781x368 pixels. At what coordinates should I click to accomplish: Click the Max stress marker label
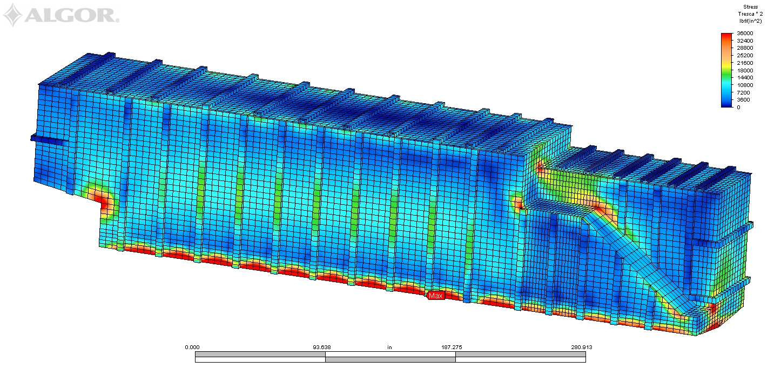pyautogui.click(x=436, y=296)
